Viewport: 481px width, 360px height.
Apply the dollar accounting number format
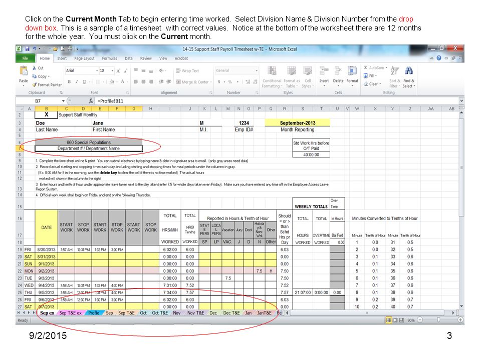219,81
